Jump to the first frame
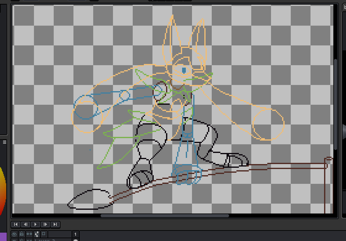The width and height of the screenshot is (346, 241). point(16,224)
